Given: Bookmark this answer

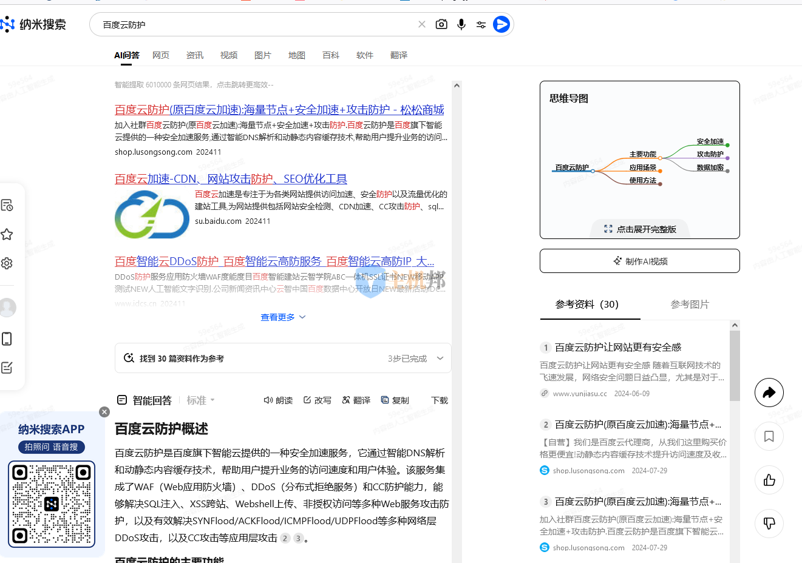Looking at the screenshot, I should (x=769, y=436).
